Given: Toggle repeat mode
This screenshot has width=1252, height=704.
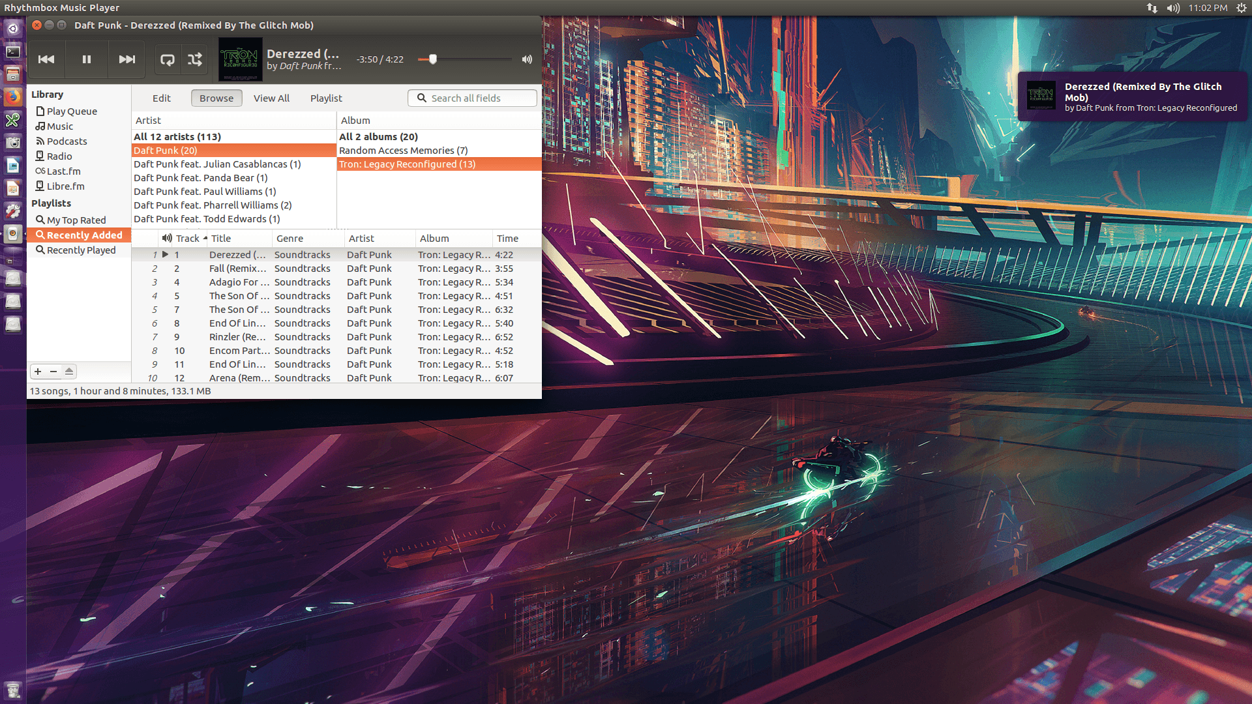Looking at the screenshot, I should (168, 59).
